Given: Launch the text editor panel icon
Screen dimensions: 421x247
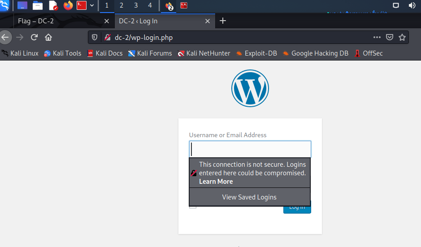Looking at the screenshot, I should pyautogui.click(x=53, y=5).
